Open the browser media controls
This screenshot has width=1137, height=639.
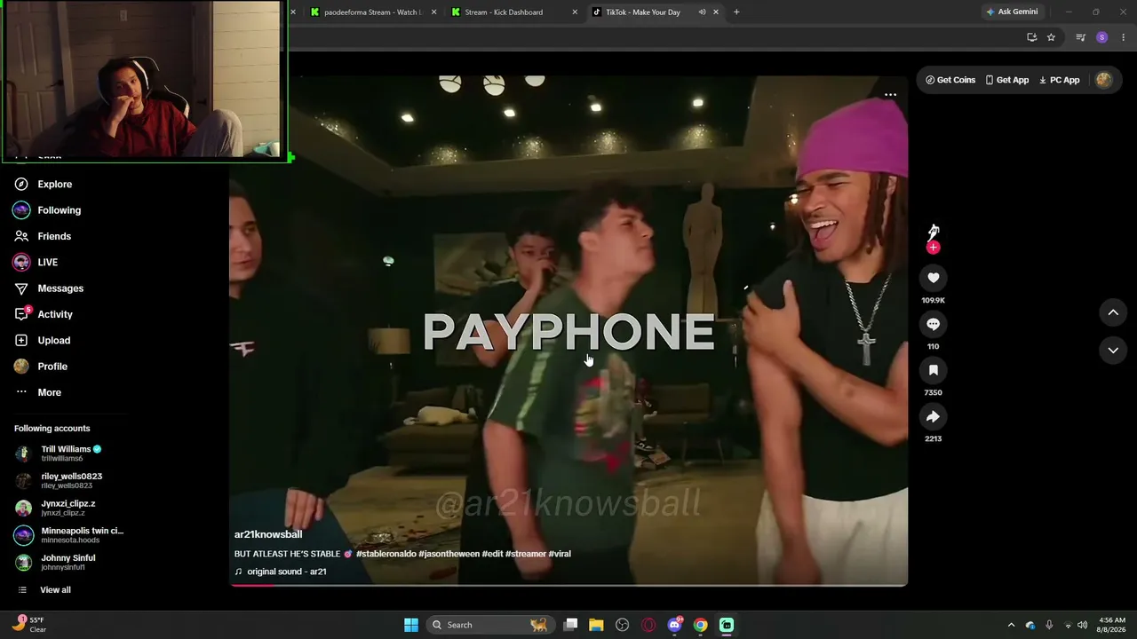coord(1080,37)
